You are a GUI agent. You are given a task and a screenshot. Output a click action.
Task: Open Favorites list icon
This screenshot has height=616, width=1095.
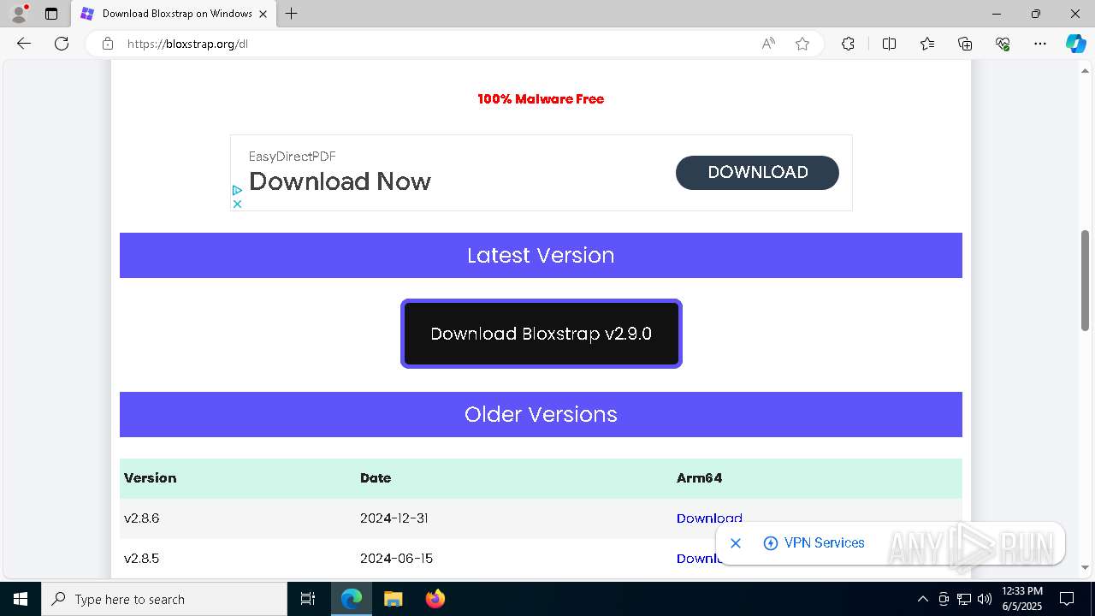[x=927, y=44]
